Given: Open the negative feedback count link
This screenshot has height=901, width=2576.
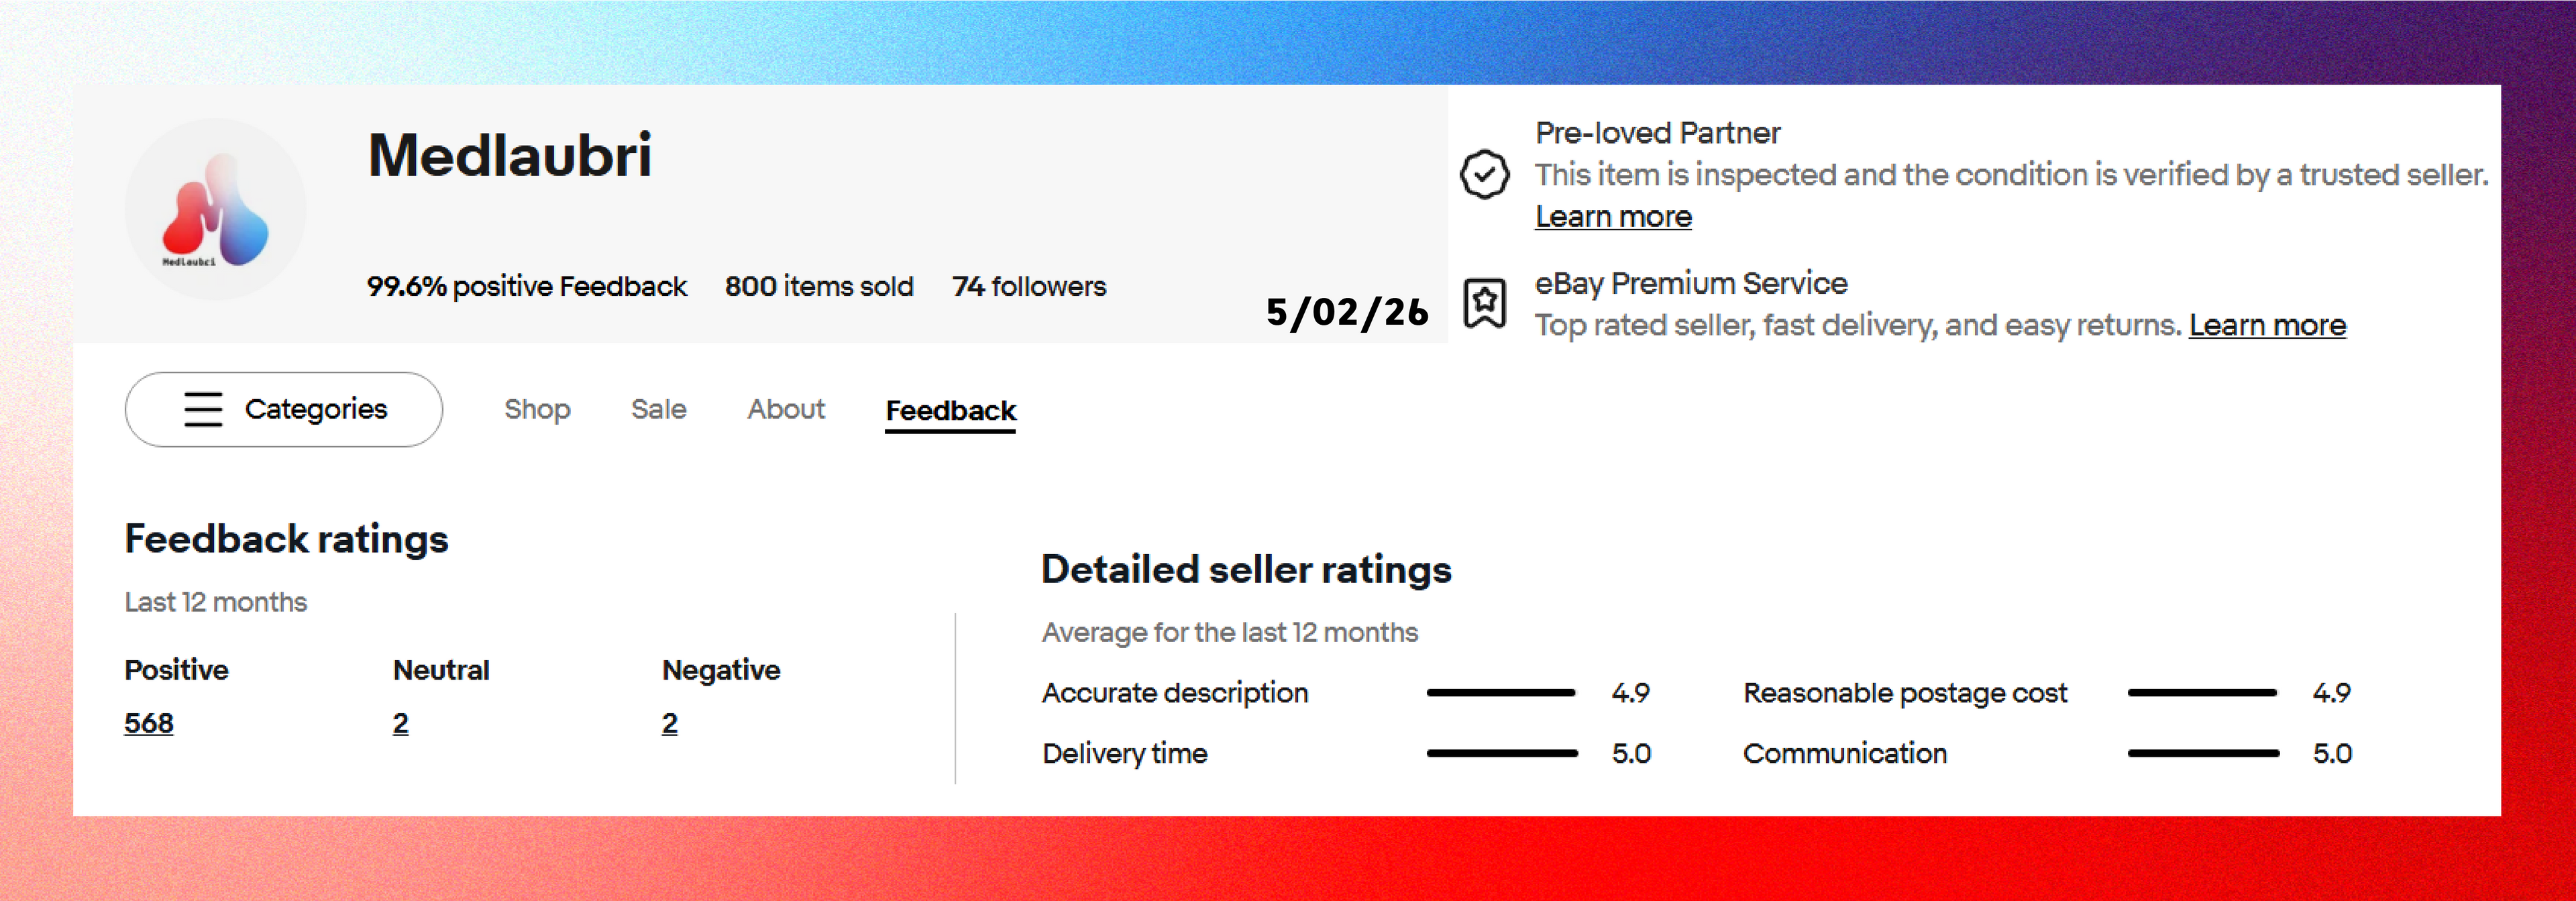Looking at the screenshot, I should point(670,723).
